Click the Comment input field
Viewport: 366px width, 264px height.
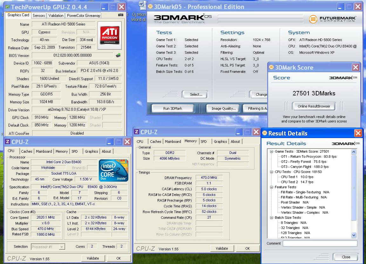click(x=320, y=243)
